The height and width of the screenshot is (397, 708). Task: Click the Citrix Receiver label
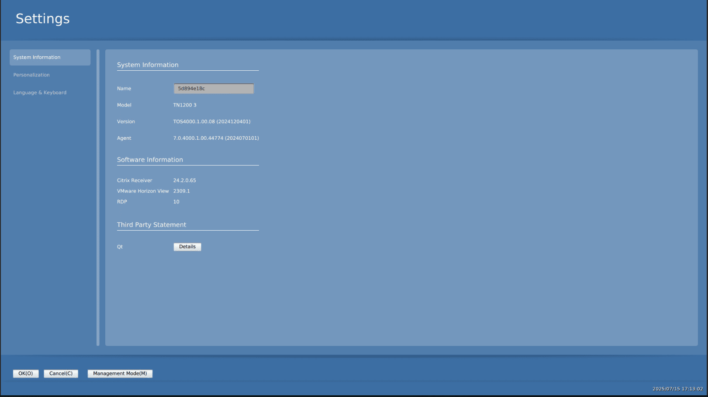[135, 180]
